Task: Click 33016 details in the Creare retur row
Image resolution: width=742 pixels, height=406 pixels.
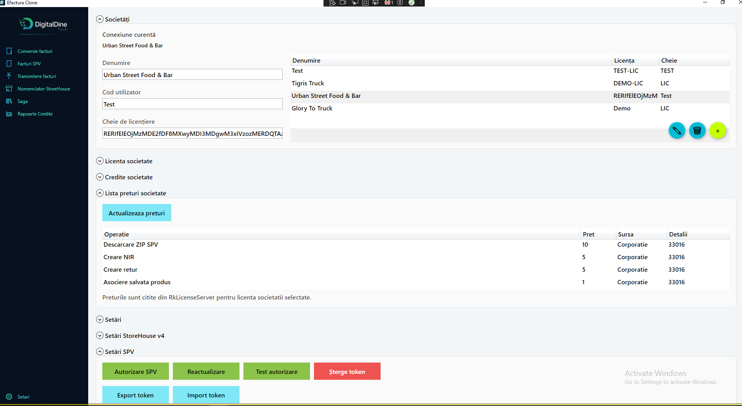Action: (677, 270)
